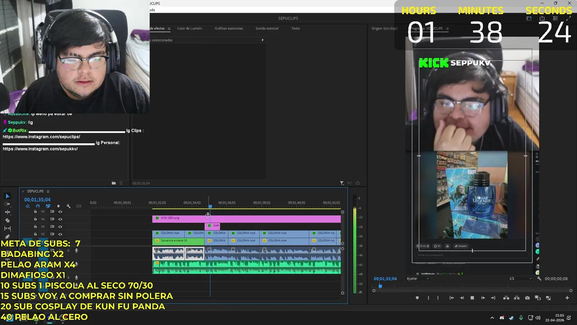Open the Ajustar zoom level dropdown

click(418, 279)
